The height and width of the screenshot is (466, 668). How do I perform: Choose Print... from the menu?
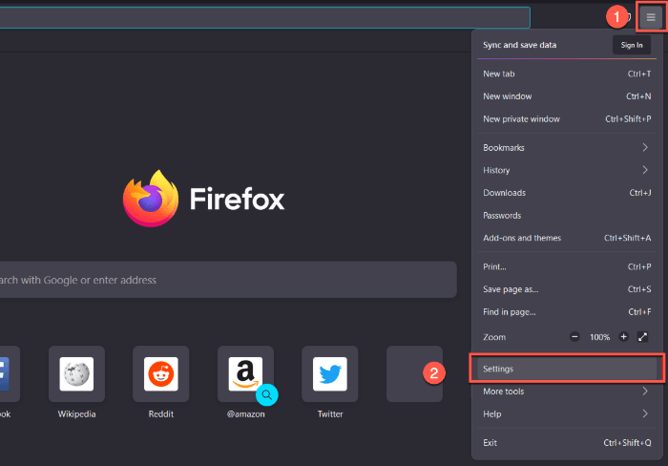tap(567, 266)
